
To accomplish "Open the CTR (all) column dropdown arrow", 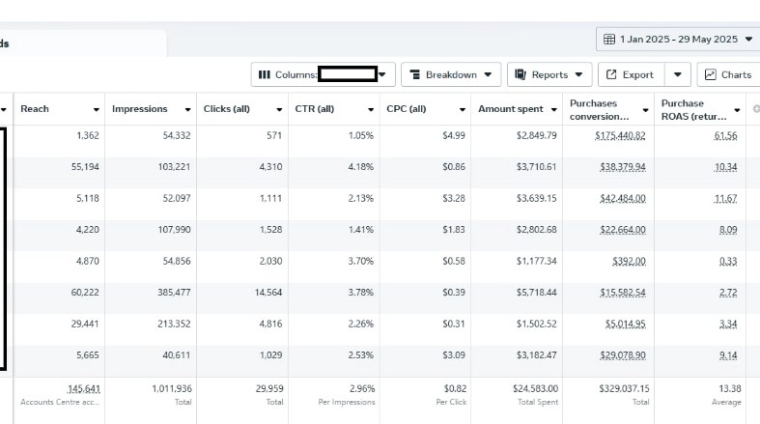I will [371, 110].
